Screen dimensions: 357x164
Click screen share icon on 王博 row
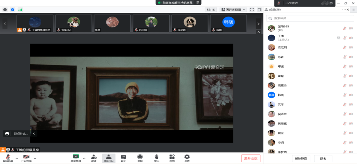coord(338,38)
